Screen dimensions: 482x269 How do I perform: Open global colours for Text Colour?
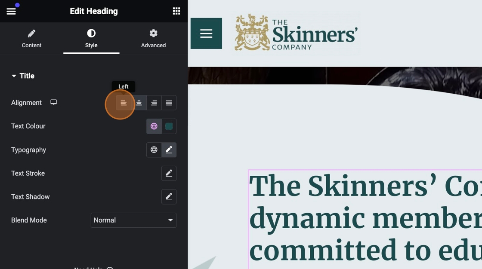tap(154, 126)
